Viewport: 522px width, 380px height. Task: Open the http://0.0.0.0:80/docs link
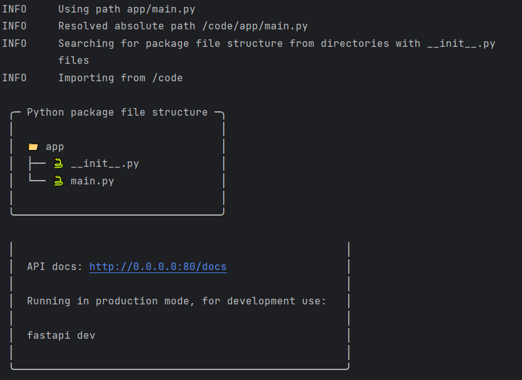158,267
